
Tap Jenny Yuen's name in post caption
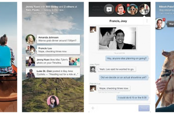(x=32, y=7)
